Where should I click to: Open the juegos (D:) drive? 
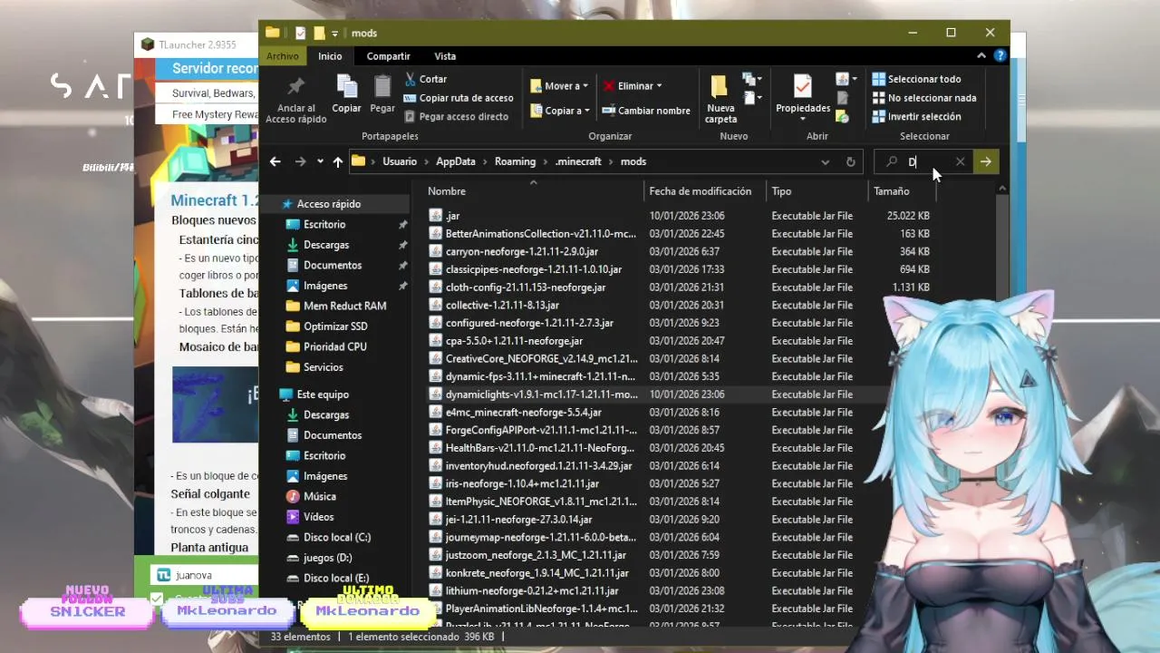[327, 558]
